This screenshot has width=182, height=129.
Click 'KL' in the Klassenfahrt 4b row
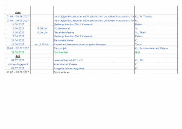coord(137,20)
